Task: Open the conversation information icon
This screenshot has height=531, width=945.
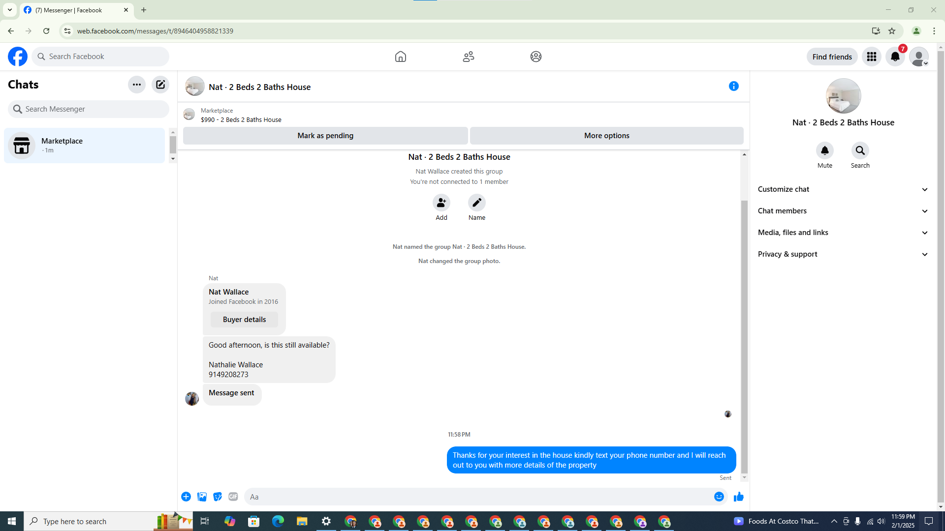Action: point(733,87)
